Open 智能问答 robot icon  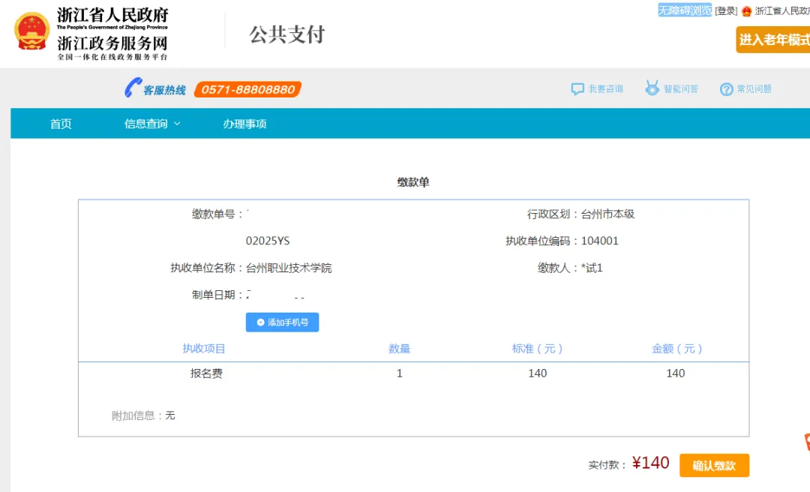pos(652,88)
